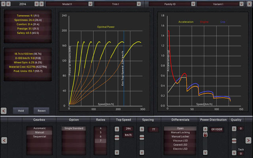Select 6 gear ratios
Viewport: 253px width, 158px height.
click(101, 137)
